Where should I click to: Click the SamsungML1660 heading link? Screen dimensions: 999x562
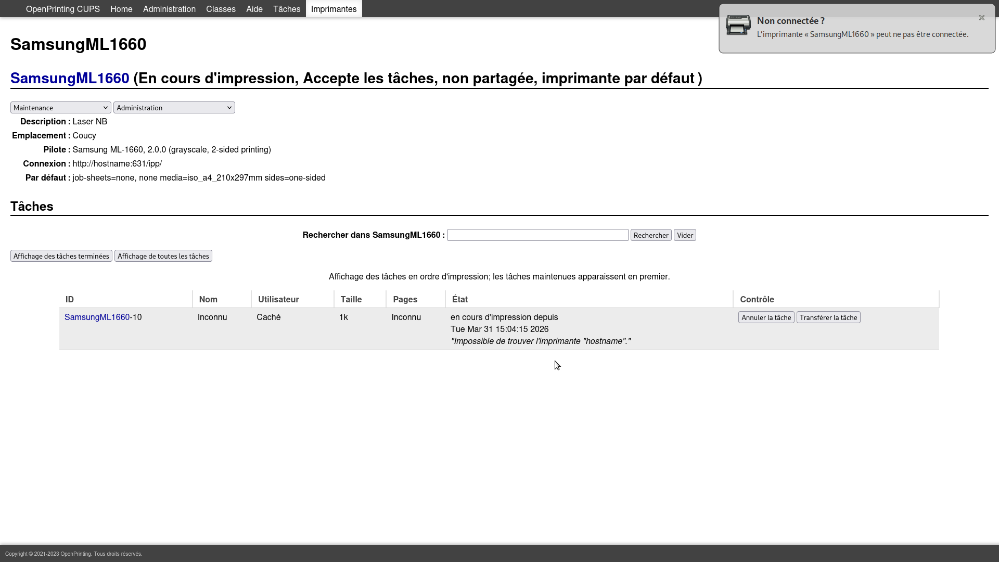click(70, 78)
